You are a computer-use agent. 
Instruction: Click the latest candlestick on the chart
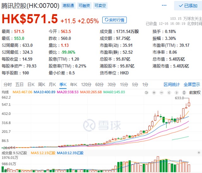[189, 104]
